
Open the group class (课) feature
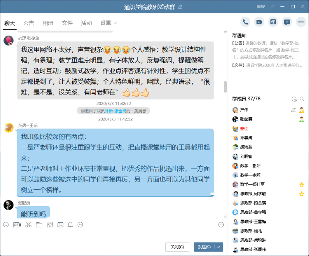click(273, 22)
